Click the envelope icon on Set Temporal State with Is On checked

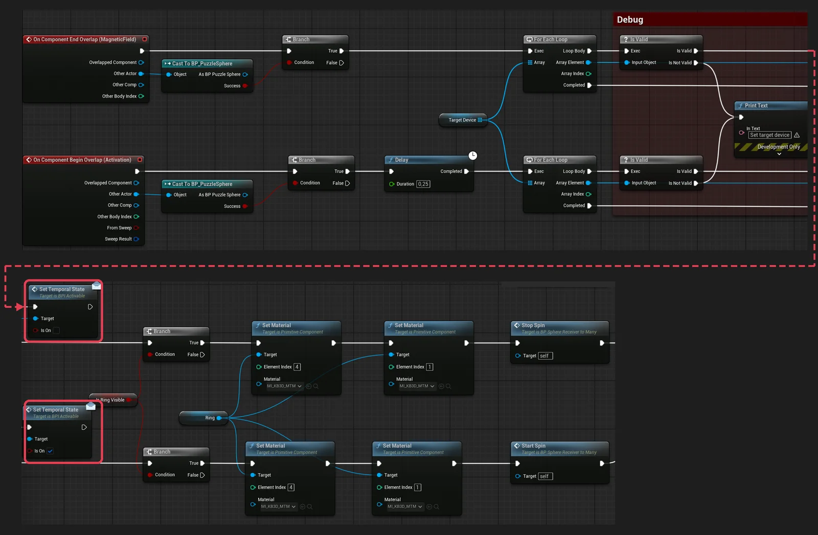tap(91, 406)
